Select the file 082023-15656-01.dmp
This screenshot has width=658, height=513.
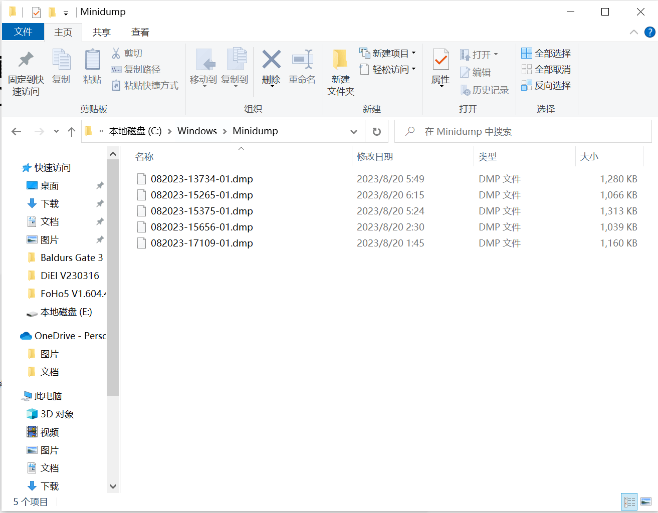click(200, 227)
